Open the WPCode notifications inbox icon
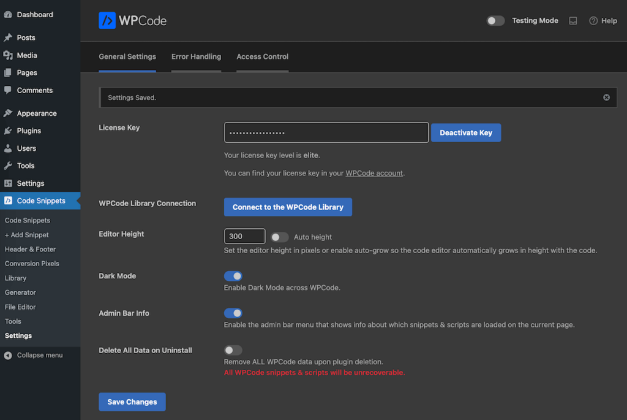The image size is (627, 420). point(573,20)
